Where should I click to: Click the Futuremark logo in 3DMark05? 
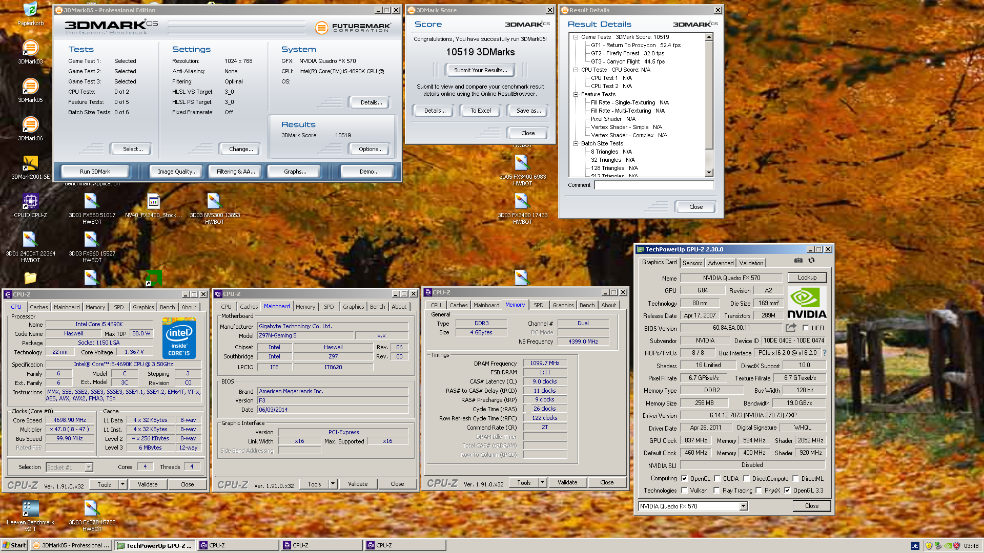[353, 28]
